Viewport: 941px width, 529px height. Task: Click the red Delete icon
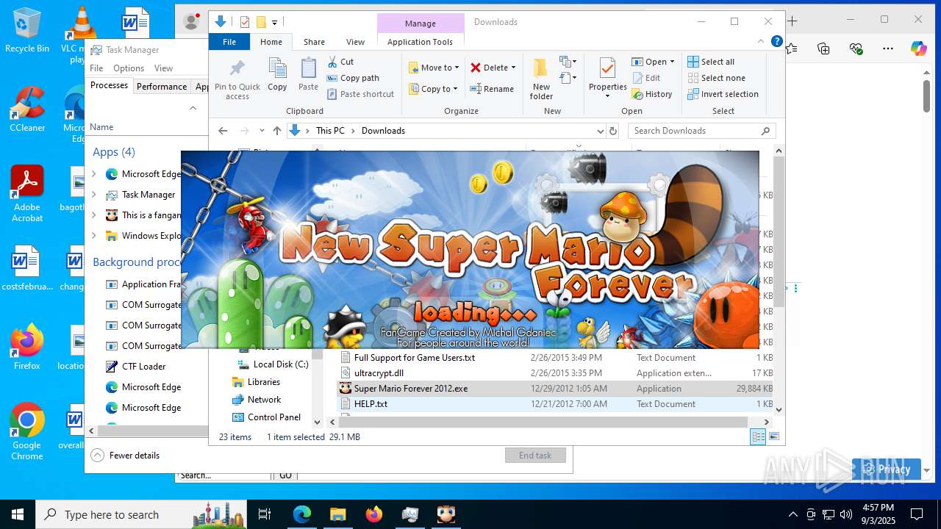coord(476,68)
